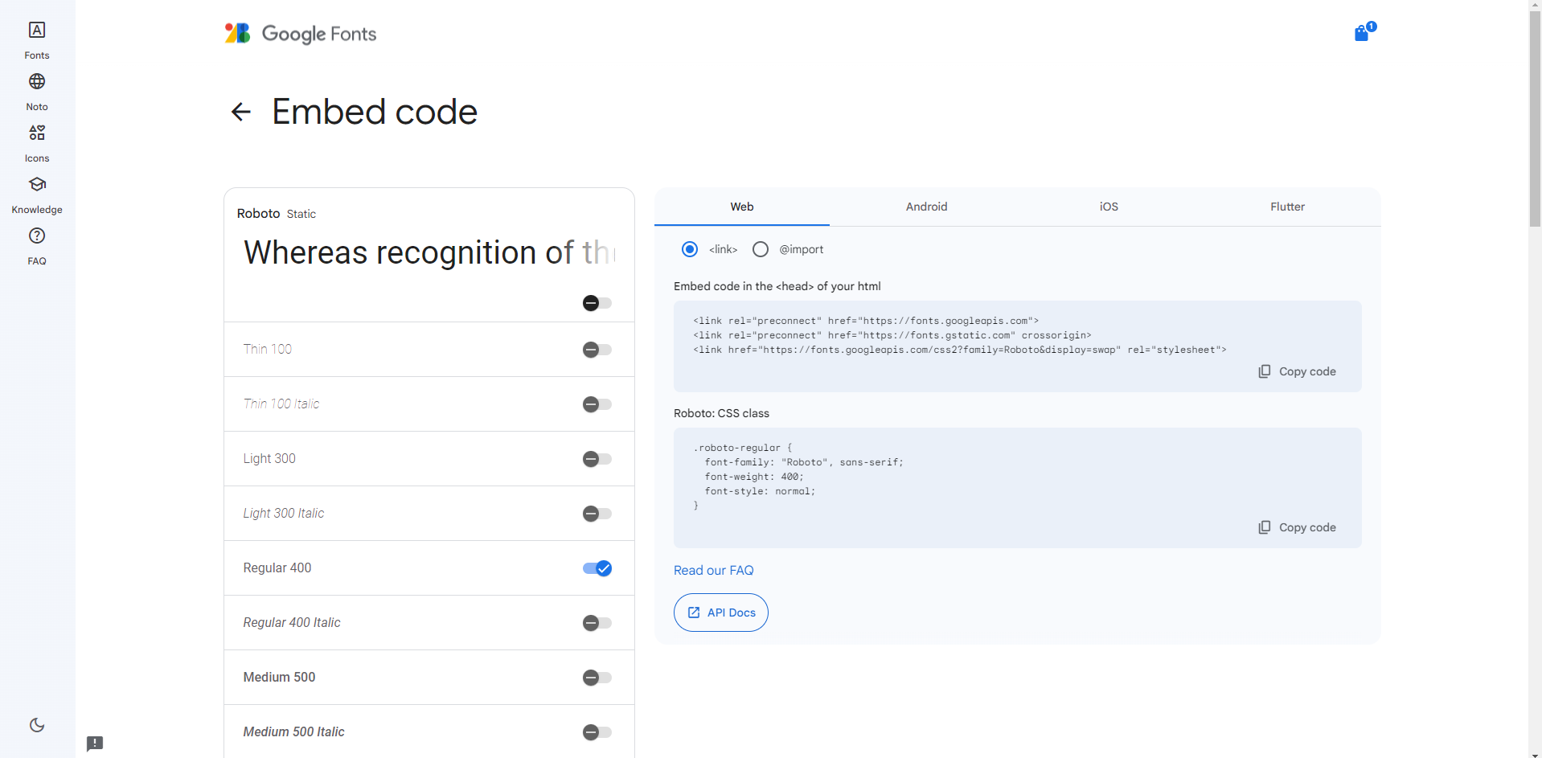The width and height of the screenshot is (1542, 758).
Task: Toggle all Roboto styles switch
Action: tap(597, 303)
